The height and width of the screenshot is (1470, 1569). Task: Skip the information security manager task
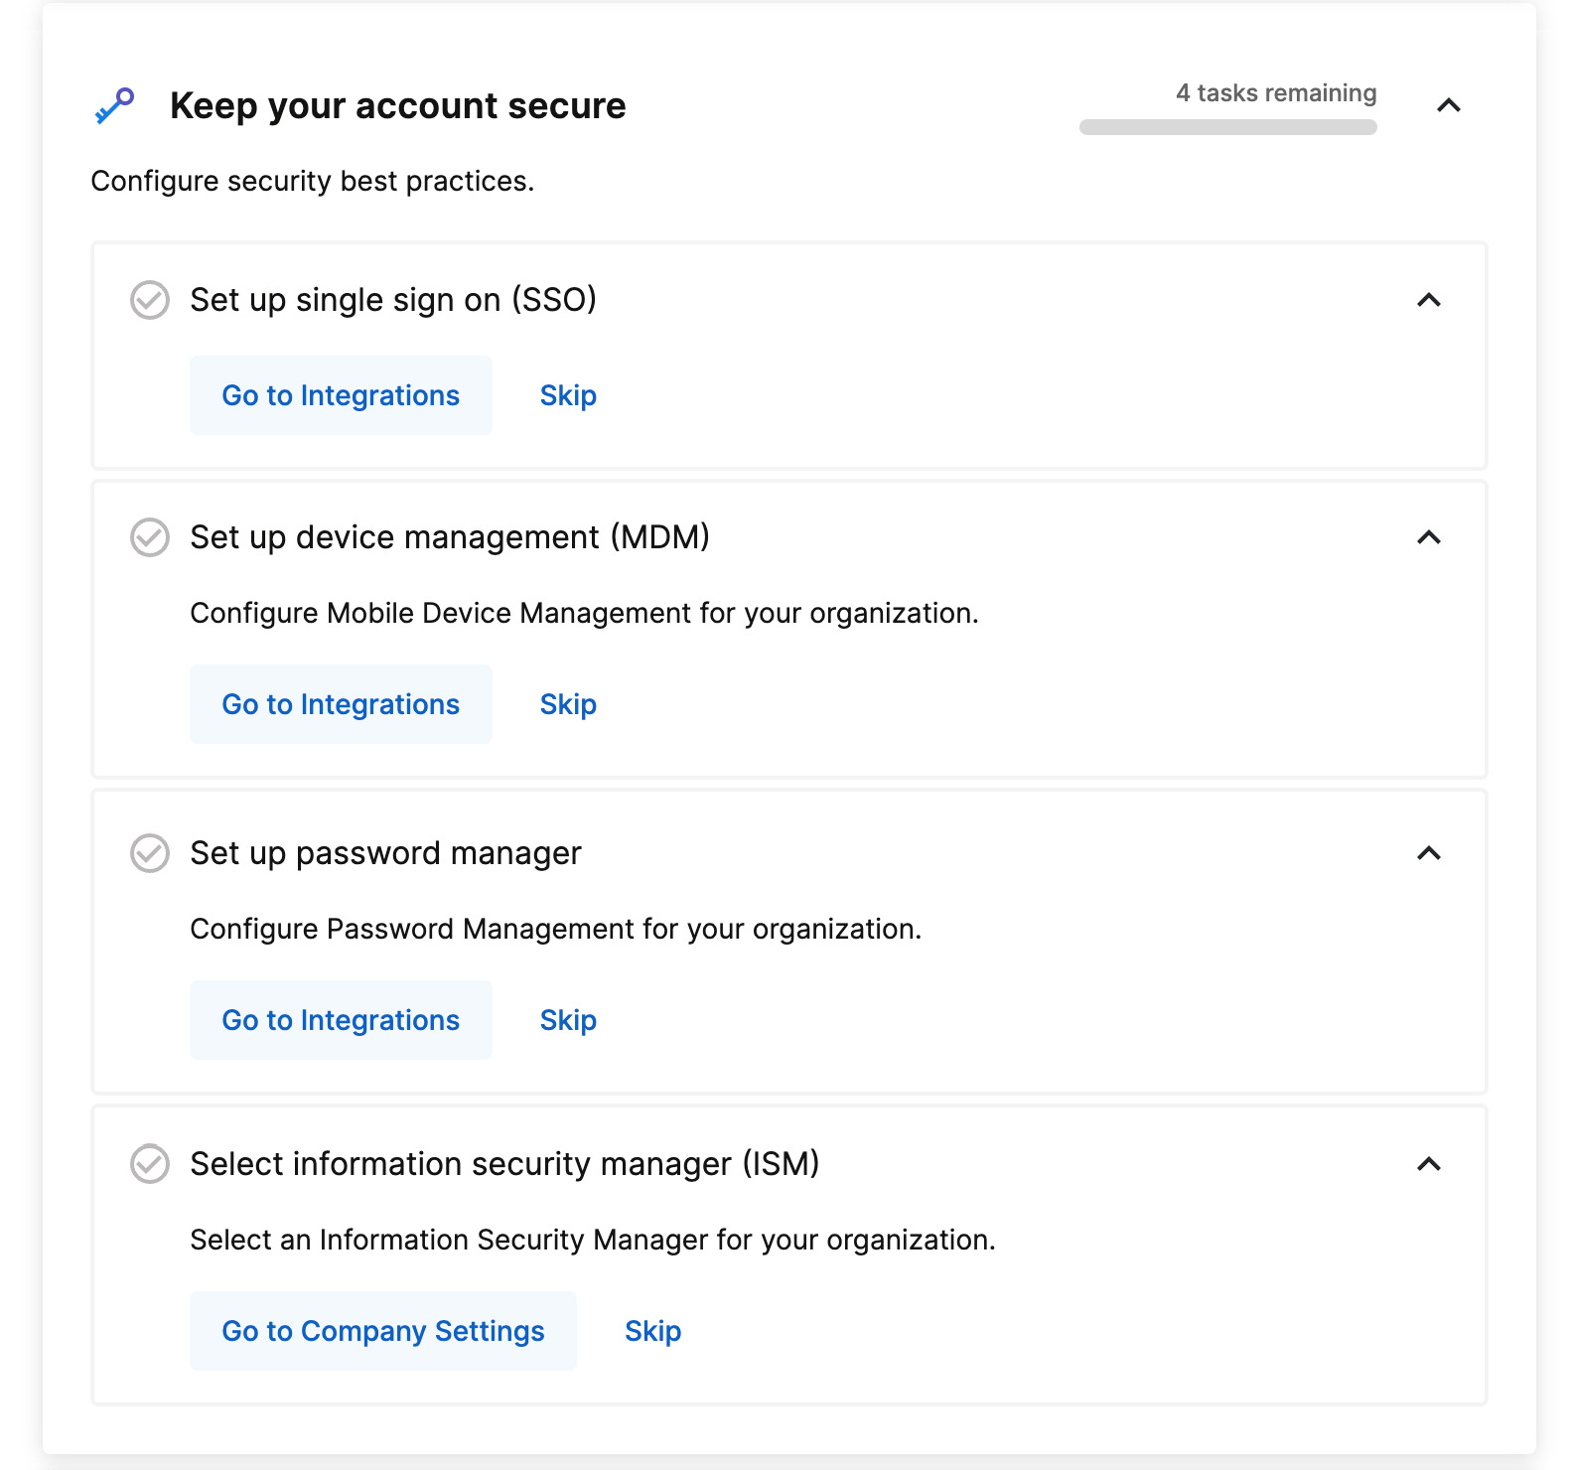(x=652, y=1331)
